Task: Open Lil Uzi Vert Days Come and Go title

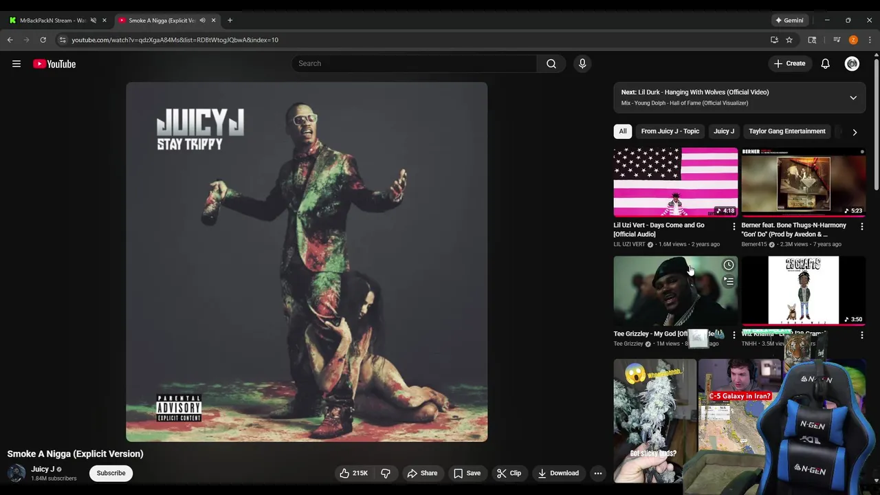Action: tap(659, 230)
